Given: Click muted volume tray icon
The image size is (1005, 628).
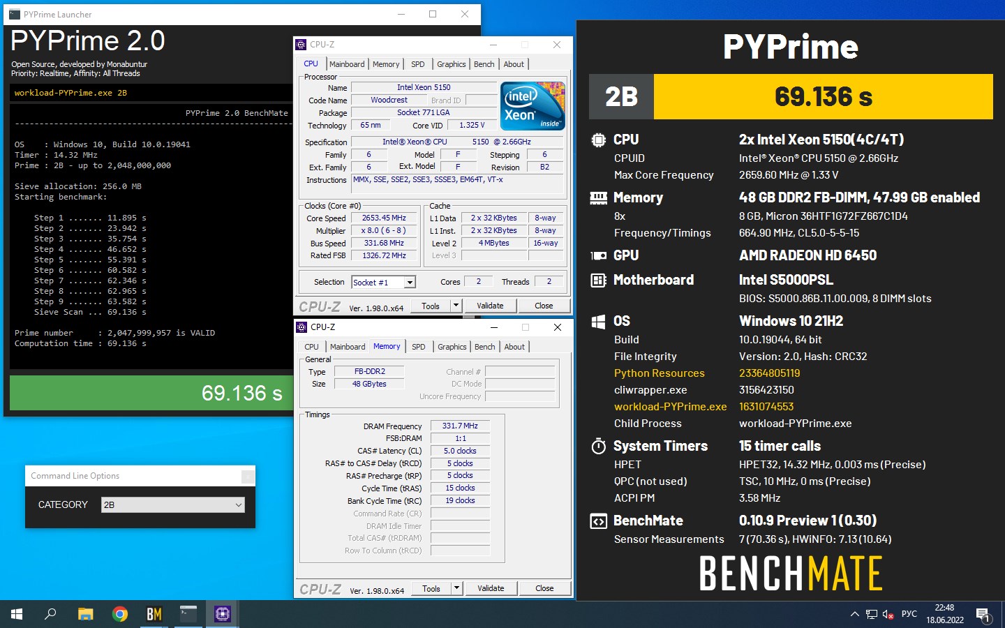Looking at the screenshot, I should click(888, 614).
